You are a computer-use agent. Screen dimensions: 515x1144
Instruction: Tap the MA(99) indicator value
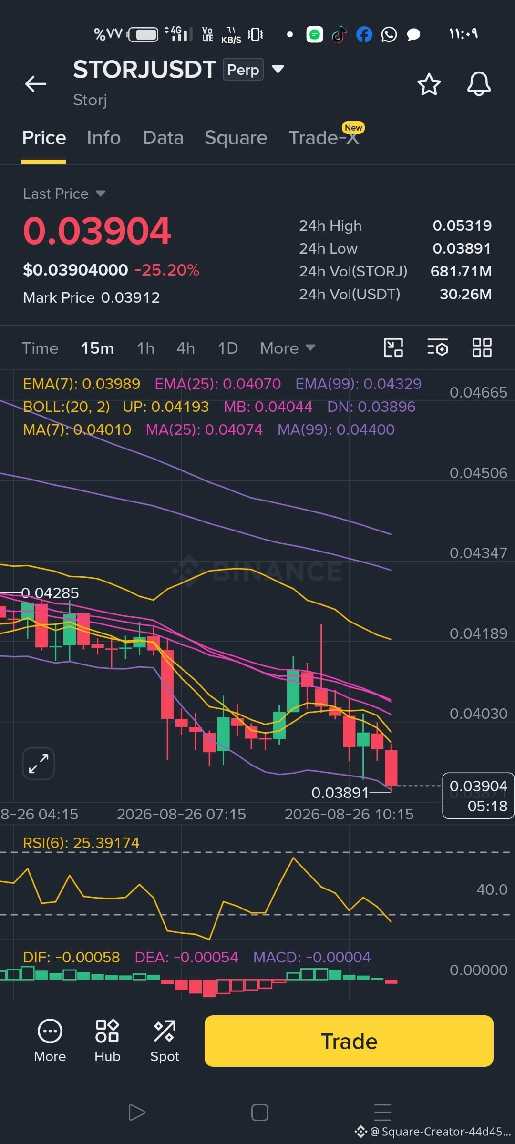pos(366,429)
